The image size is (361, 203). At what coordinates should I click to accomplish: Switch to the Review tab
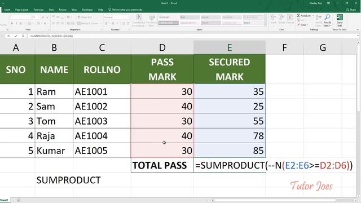tap(63, 10)
